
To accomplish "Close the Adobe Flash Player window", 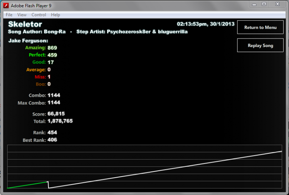I will click(277, 4).
